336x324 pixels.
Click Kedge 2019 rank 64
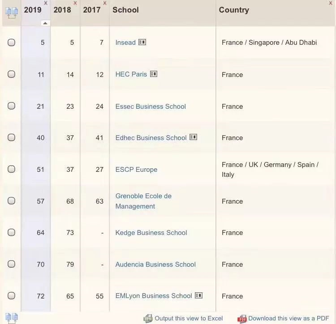point(40,233)
